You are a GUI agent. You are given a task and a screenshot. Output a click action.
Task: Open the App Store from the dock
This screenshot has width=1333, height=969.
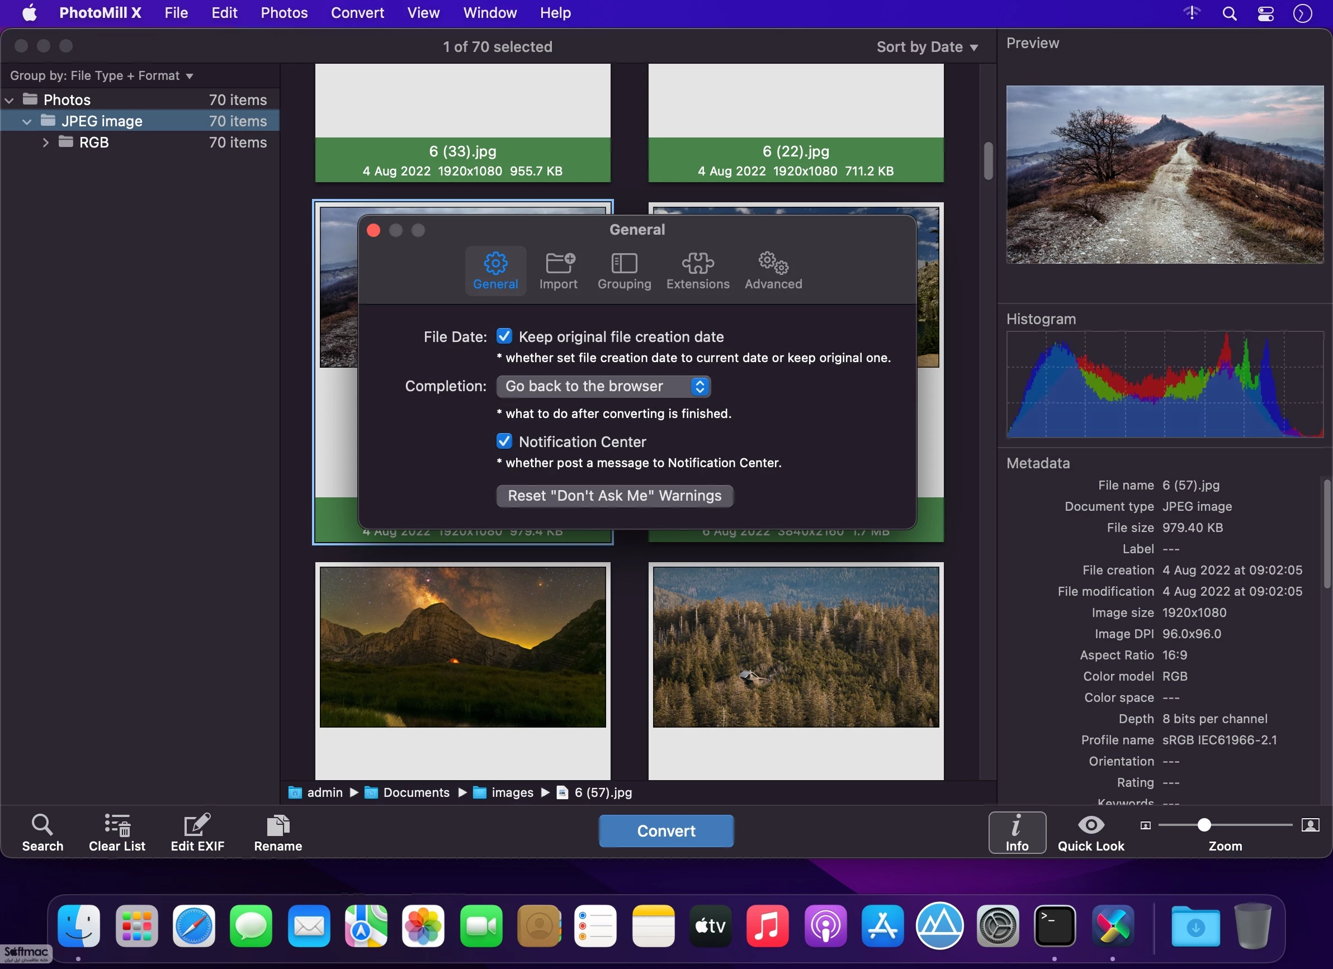(x=882, y=926)
